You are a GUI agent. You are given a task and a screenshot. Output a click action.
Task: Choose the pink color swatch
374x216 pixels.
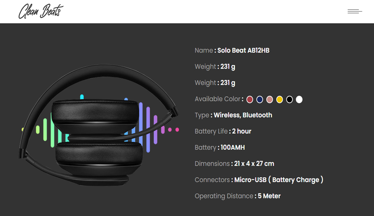click(269, 100)
